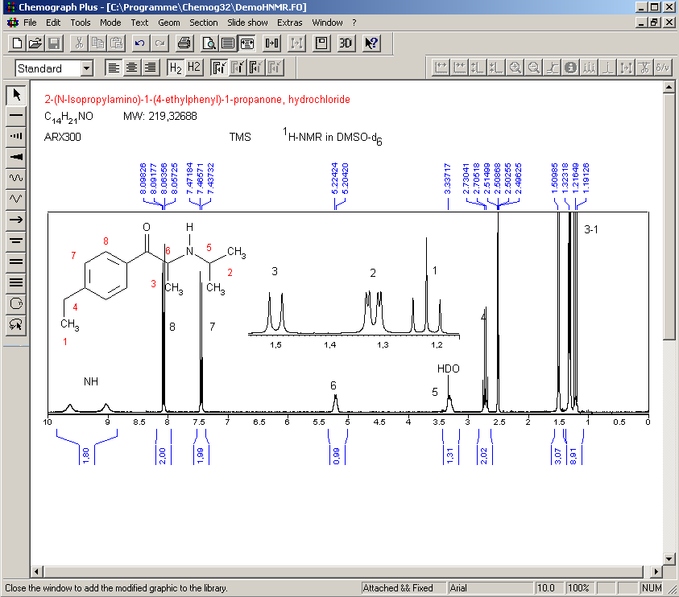Open print preview with the magnifier page icon

point(209,43)
